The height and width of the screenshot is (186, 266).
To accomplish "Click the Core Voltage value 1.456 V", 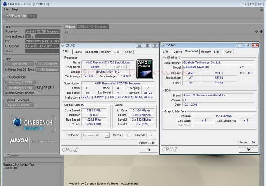I will tap(126, 76).
